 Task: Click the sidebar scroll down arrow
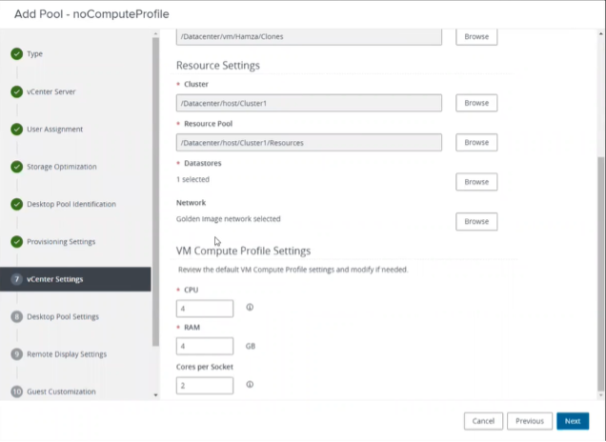(x=156, y=394)
